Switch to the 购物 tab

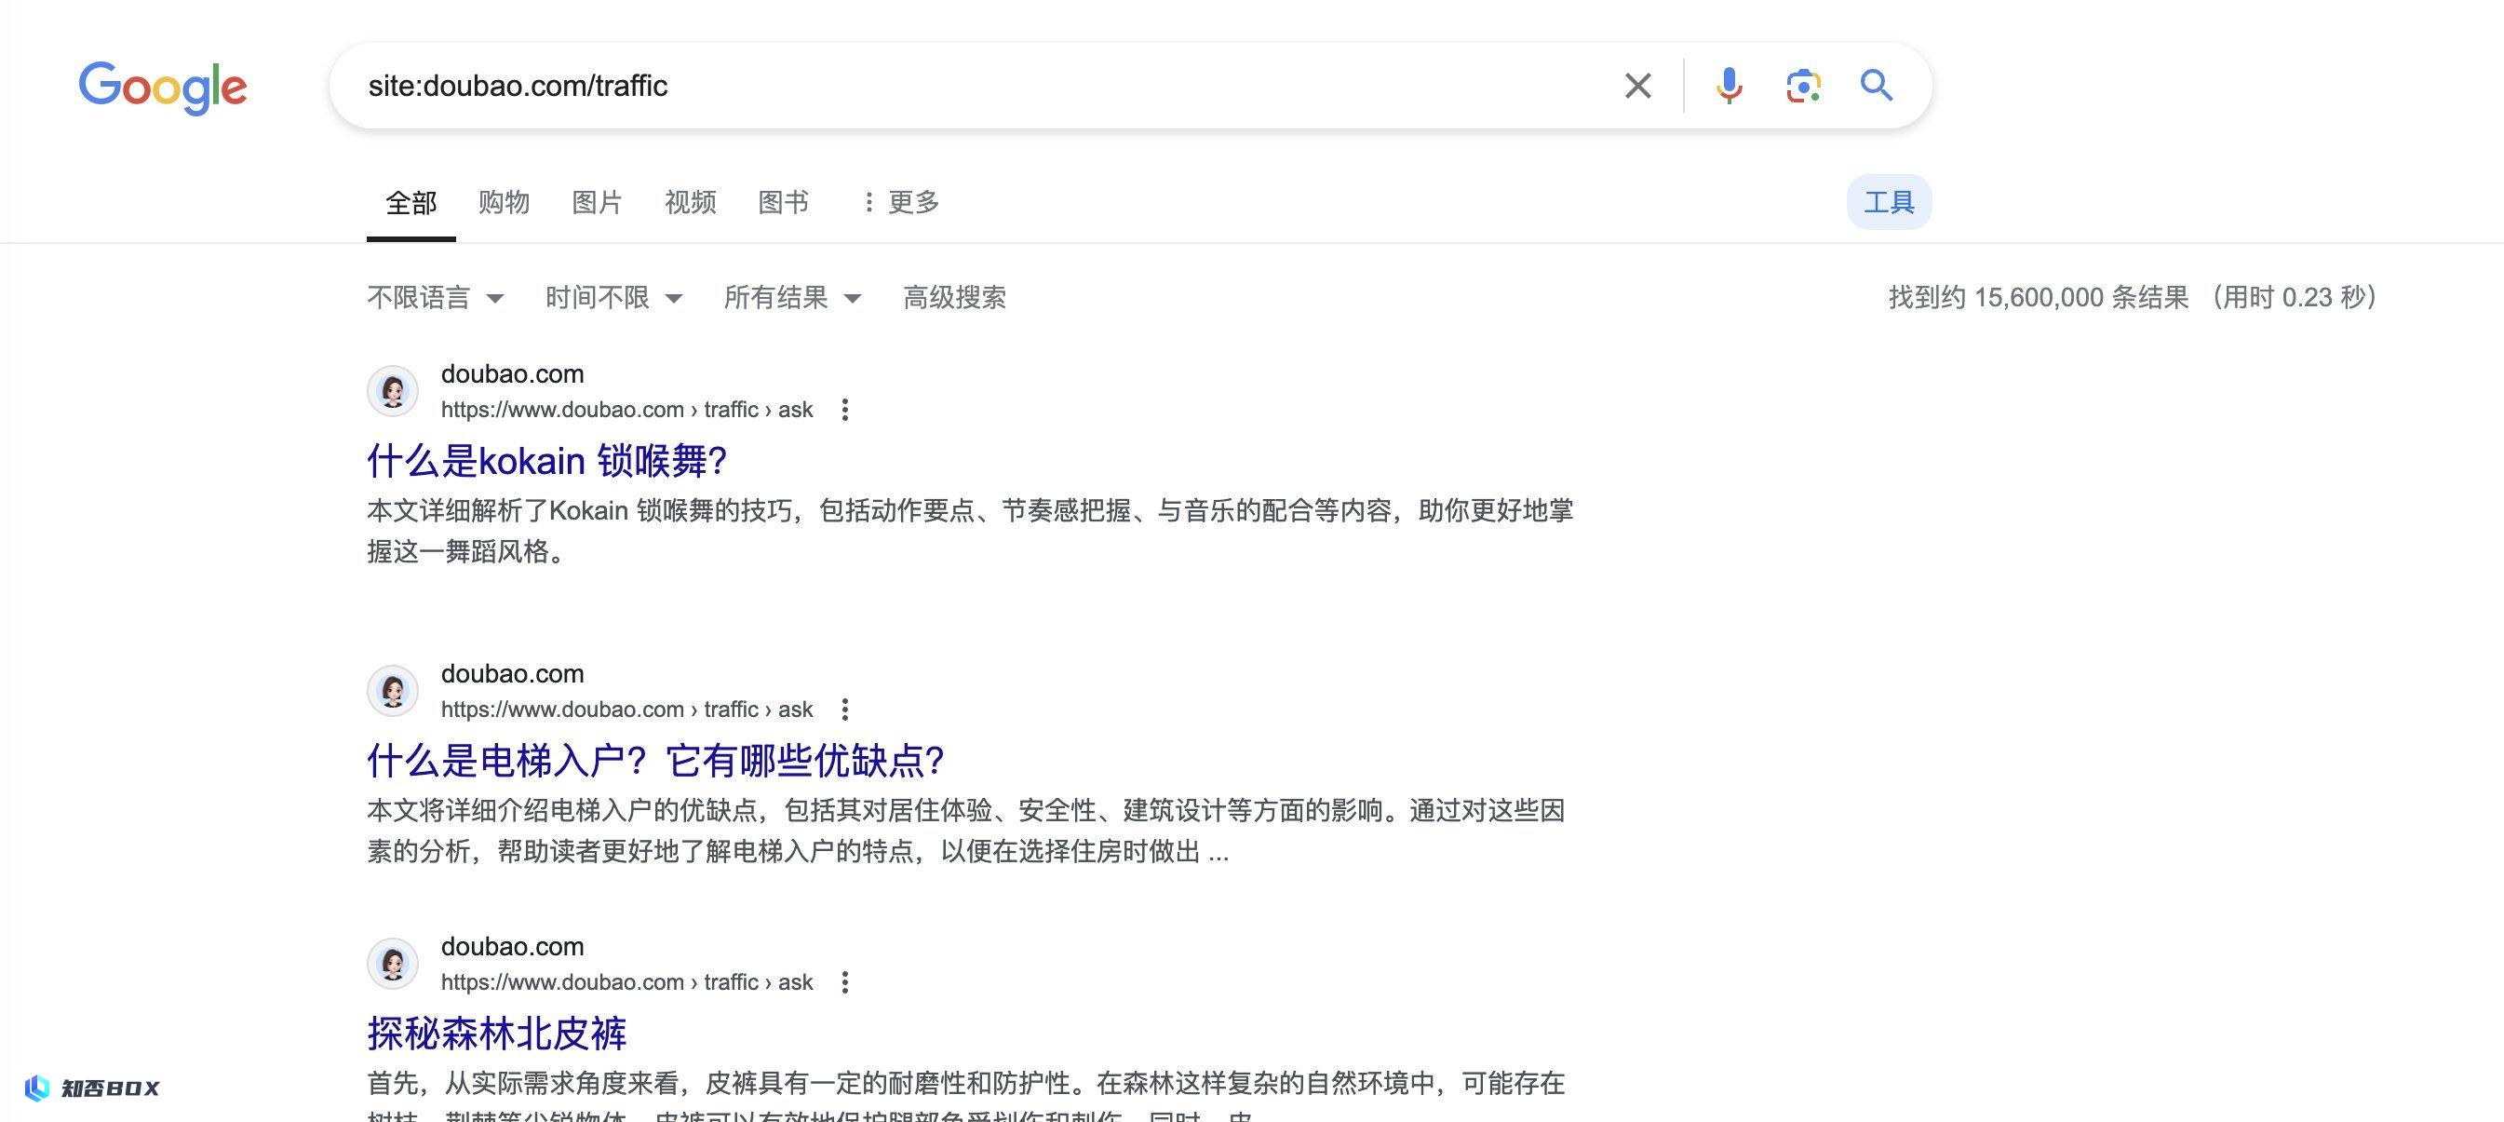(504, 202)
